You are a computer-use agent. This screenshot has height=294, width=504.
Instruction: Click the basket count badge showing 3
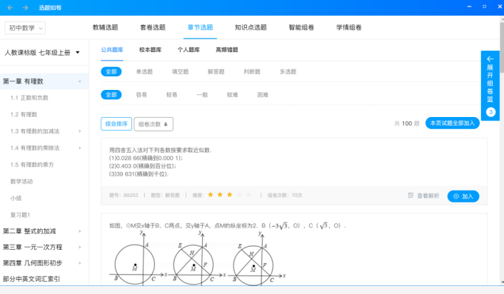[x=490, y=112]
